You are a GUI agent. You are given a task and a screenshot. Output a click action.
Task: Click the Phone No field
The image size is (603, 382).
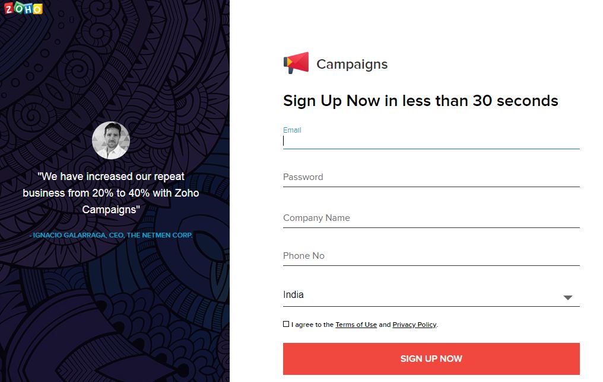click(431, 256)
